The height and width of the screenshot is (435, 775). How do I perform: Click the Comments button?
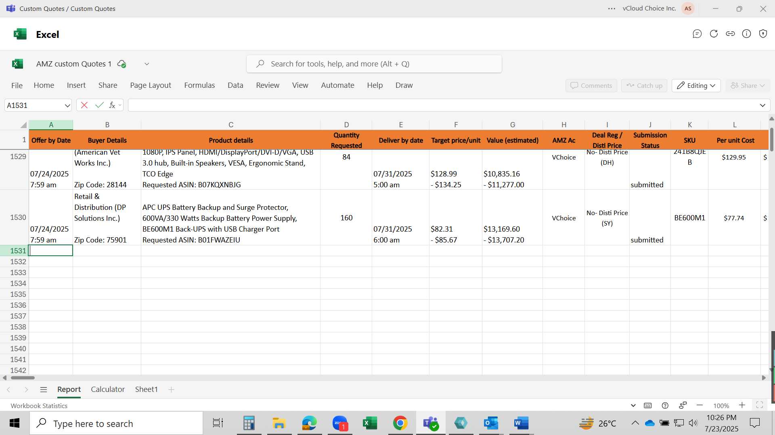click(591, 85)
